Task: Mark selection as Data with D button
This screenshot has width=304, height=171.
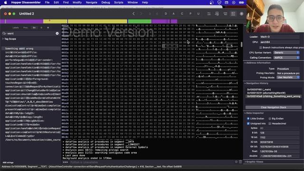Action: point(166,14)
